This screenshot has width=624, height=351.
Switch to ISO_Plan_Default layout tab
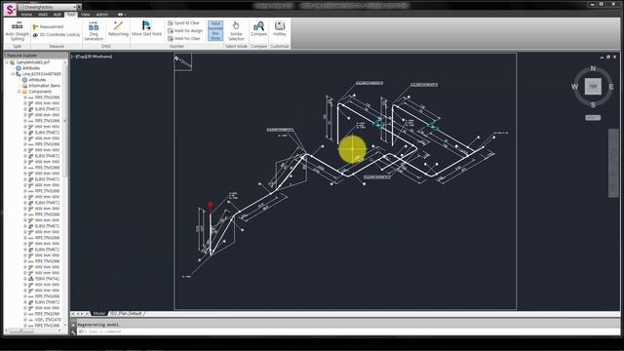pyautogui.click(x=126, y=314)
